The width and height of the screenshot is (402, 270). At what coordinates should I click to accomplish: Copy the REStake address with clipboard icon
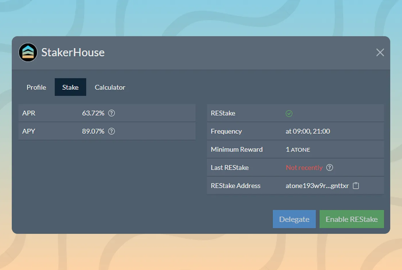pos(356,186)
